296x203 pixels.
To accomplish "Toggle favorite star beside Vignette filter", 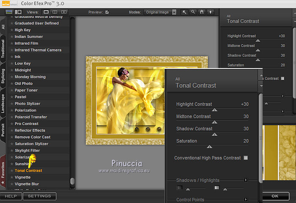I will (x=12, y=177).
